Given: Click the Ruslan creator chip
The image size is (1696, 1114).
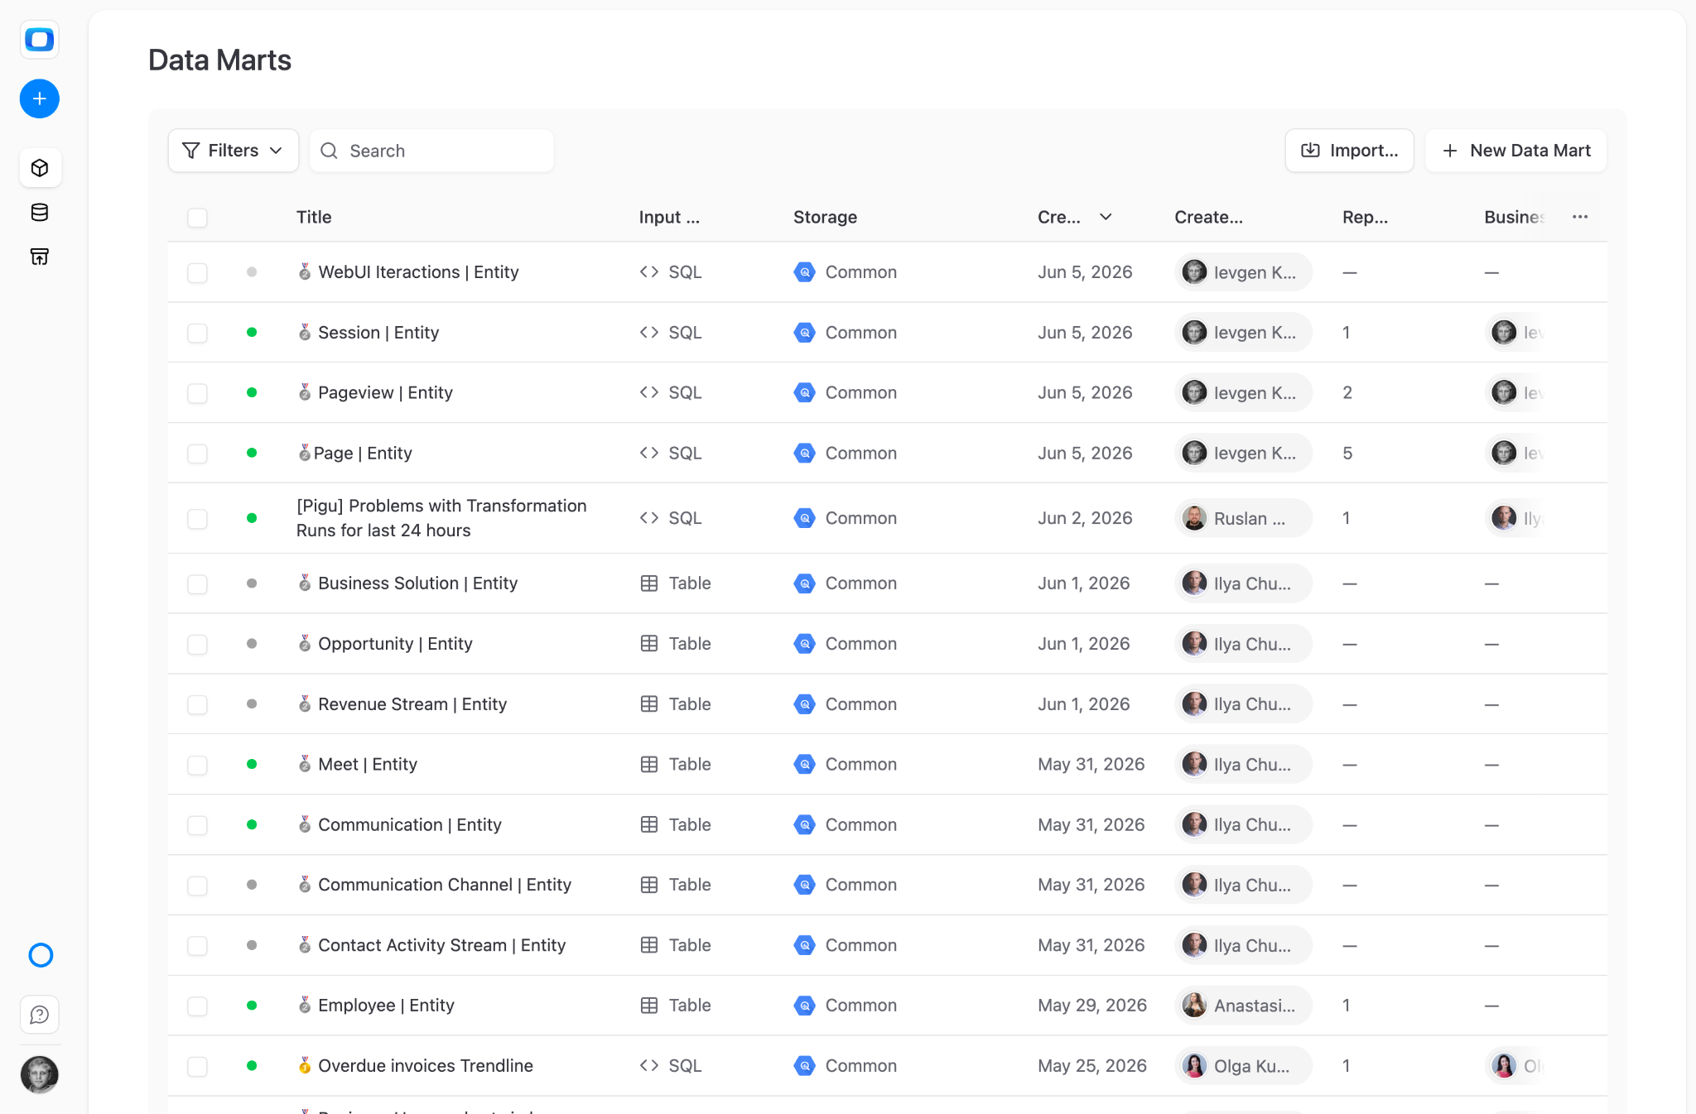Looking at the screenshot, I should coord(1243,518).
